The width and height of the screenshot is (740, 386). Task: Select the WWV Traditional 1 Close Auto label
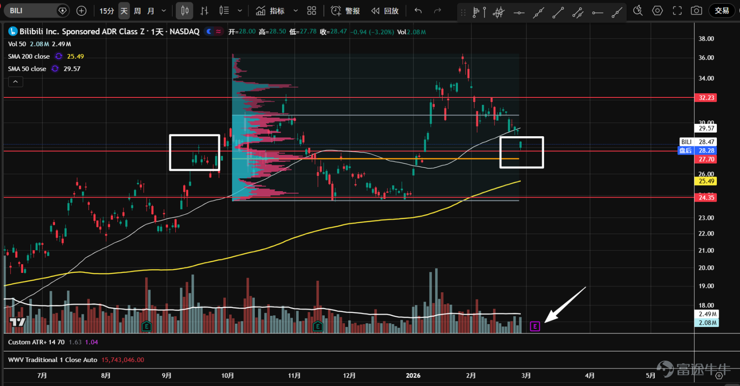click(x=53, y=360)
